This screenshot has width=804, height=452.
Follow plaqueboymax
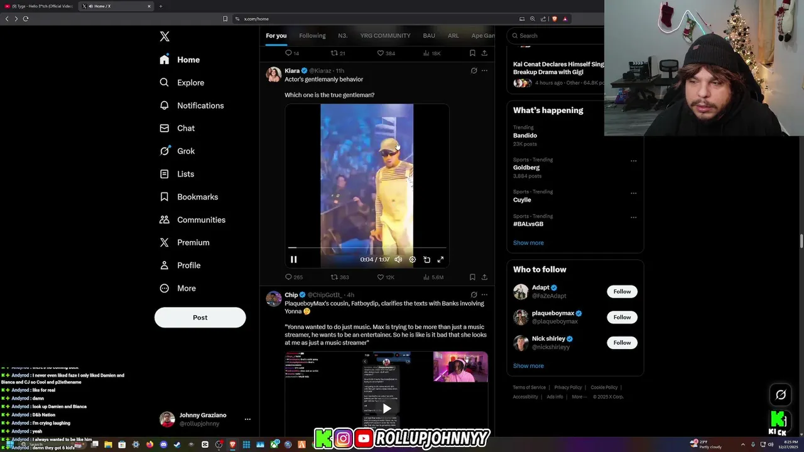[x=622, y=317]
